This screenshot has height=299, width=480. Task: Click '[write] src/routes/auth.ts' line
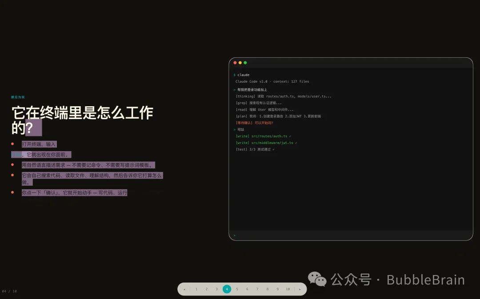pyautogui.click(x=264, y=136)
